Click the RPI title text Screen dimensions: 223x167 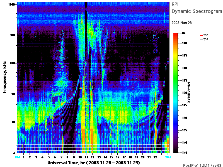tap(175, 4)
